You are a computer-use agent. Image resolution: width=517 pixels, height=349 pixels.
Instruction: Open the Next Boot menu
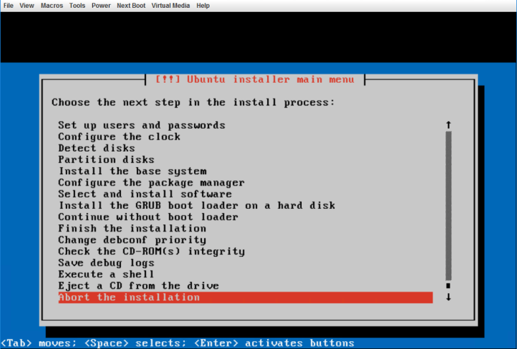click(x=131, y=5)
